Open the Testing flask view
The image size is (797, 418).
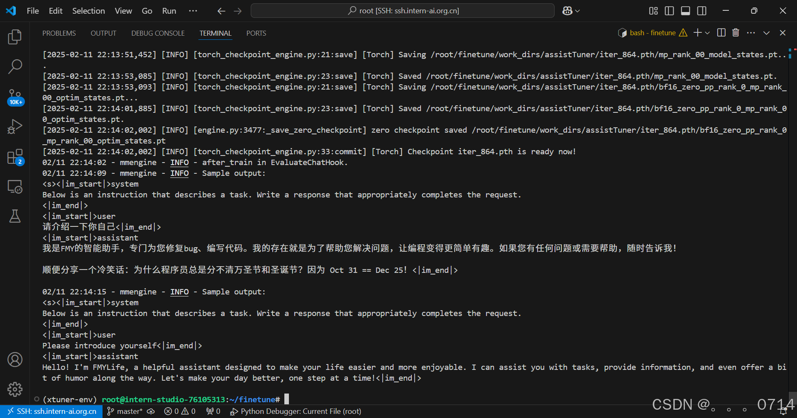15,216
